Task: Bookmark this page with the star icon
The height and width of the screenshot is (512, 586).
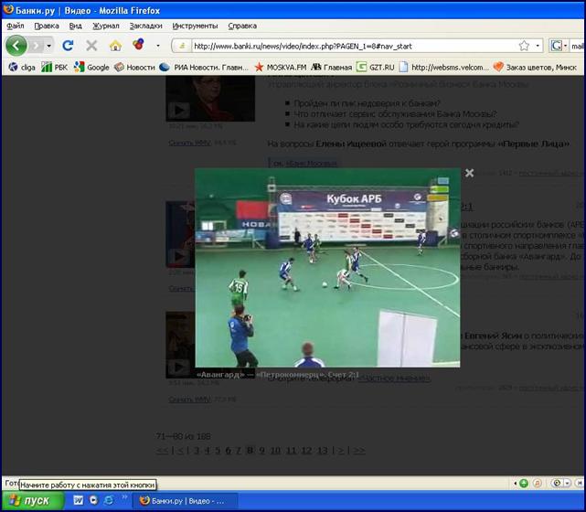Action: 524,46
